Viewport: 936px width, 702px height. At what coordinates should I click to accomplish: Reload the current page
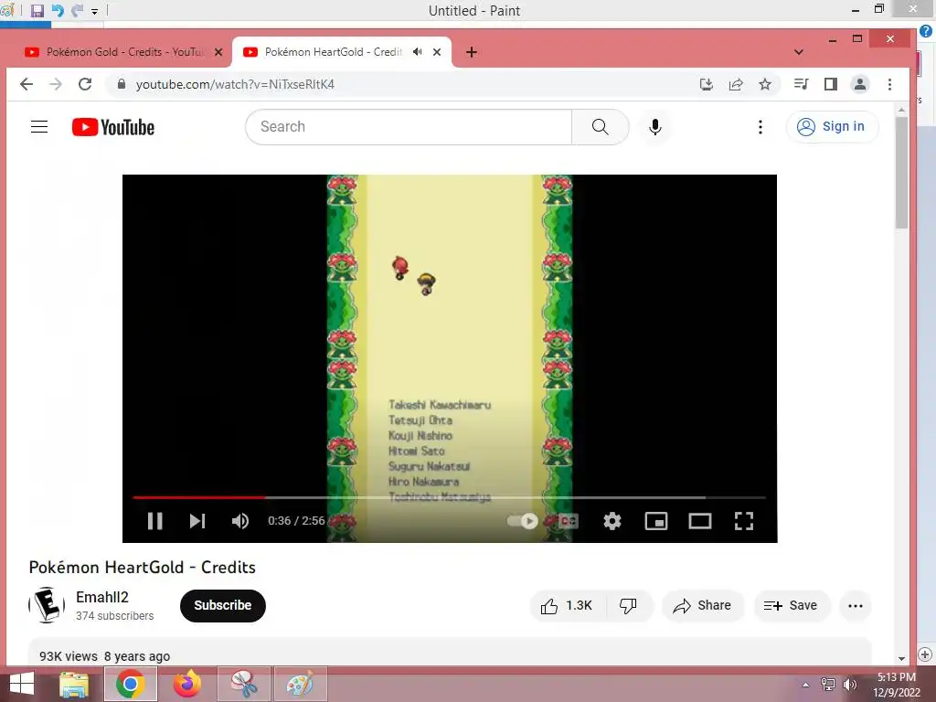(85, 84)
